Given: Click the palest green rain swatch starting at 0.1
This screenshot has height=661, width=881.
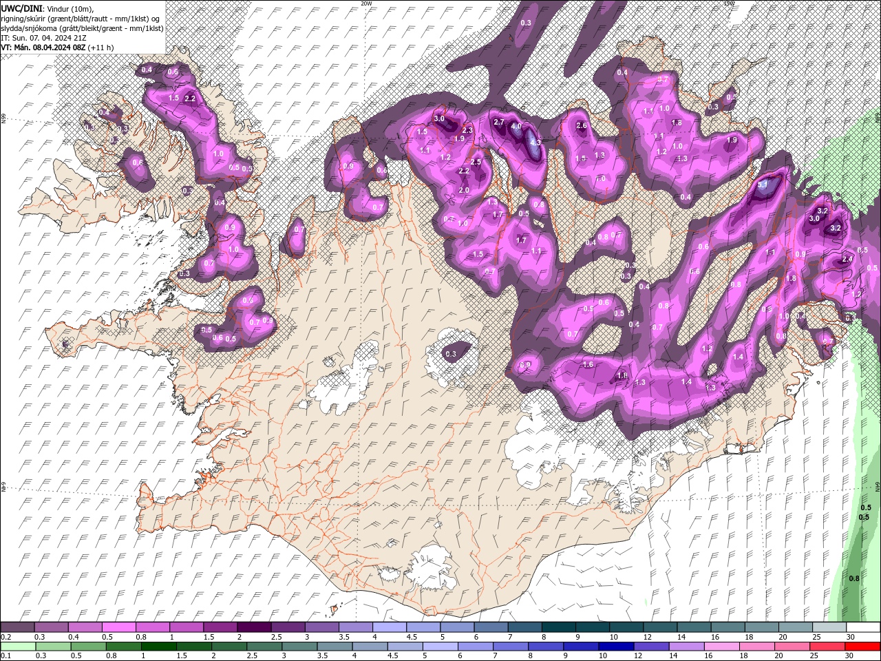Looking at the screenshot, I should pos(18,647).
